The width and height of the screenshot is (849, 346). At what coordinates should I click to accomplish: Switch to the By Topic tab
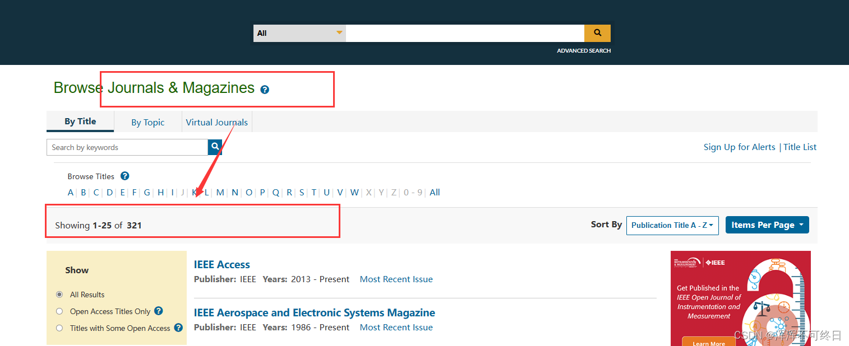[x=147, y=122]
